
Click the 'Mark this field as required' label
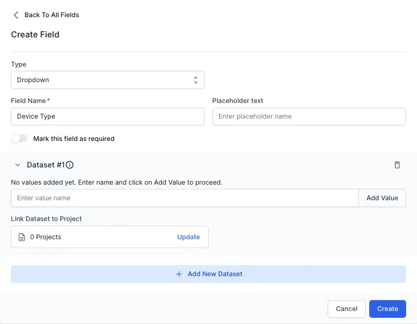(74, 139)
